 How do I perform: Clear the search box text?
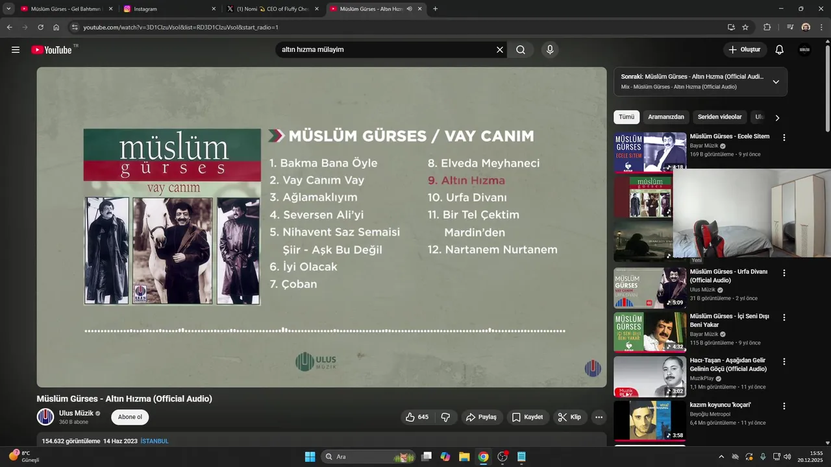500,50
